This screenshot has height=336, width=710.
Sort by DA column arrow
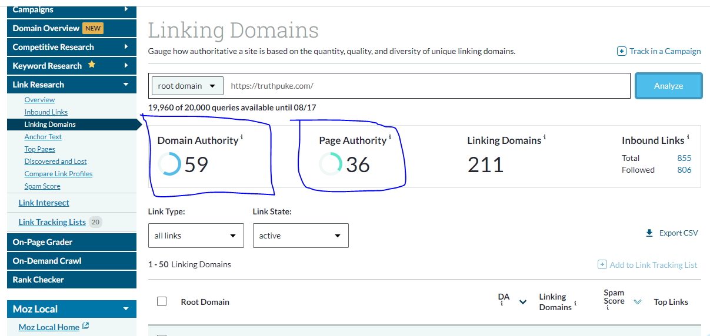pyautogui.click(x=522, y=302)
